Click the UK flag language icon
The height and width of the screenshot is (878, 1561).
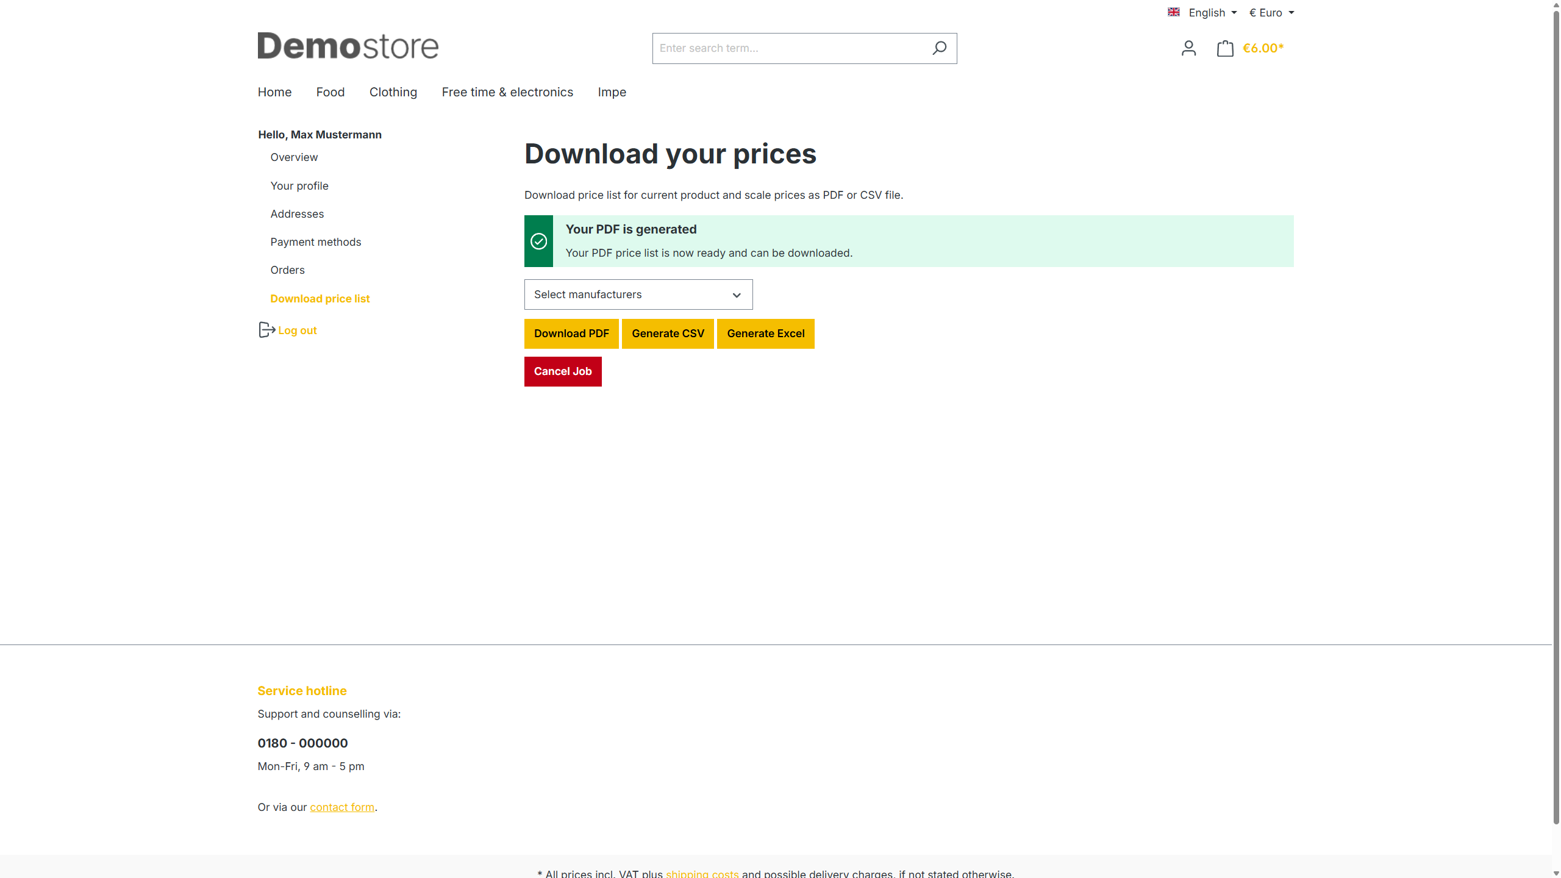point(1173,12)
